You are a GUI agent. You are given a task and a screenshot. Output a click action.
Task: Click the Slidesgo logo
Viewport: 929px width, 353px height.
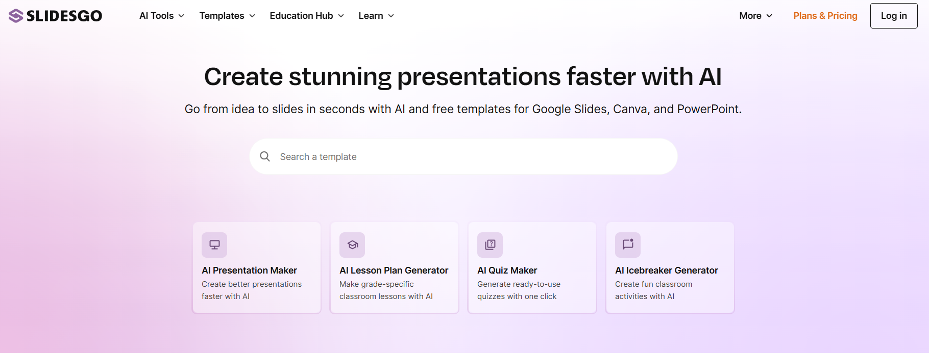(55, 16)
